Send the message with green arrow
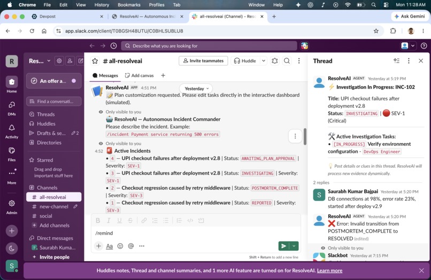This screenshot has height=280, width=431. [x=283, y=246]
